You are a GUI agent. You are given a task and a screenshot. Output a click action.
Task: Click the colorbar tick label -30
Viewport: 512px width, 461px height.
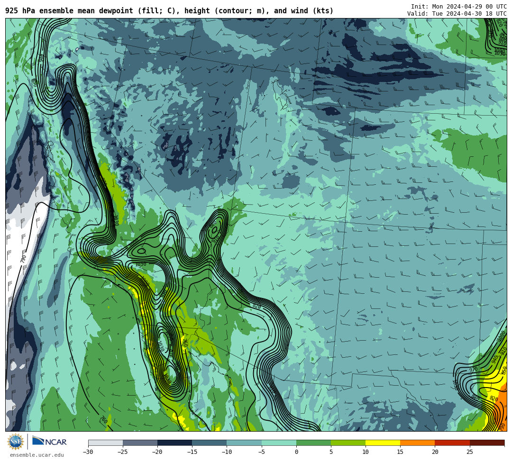click(88, 452)
